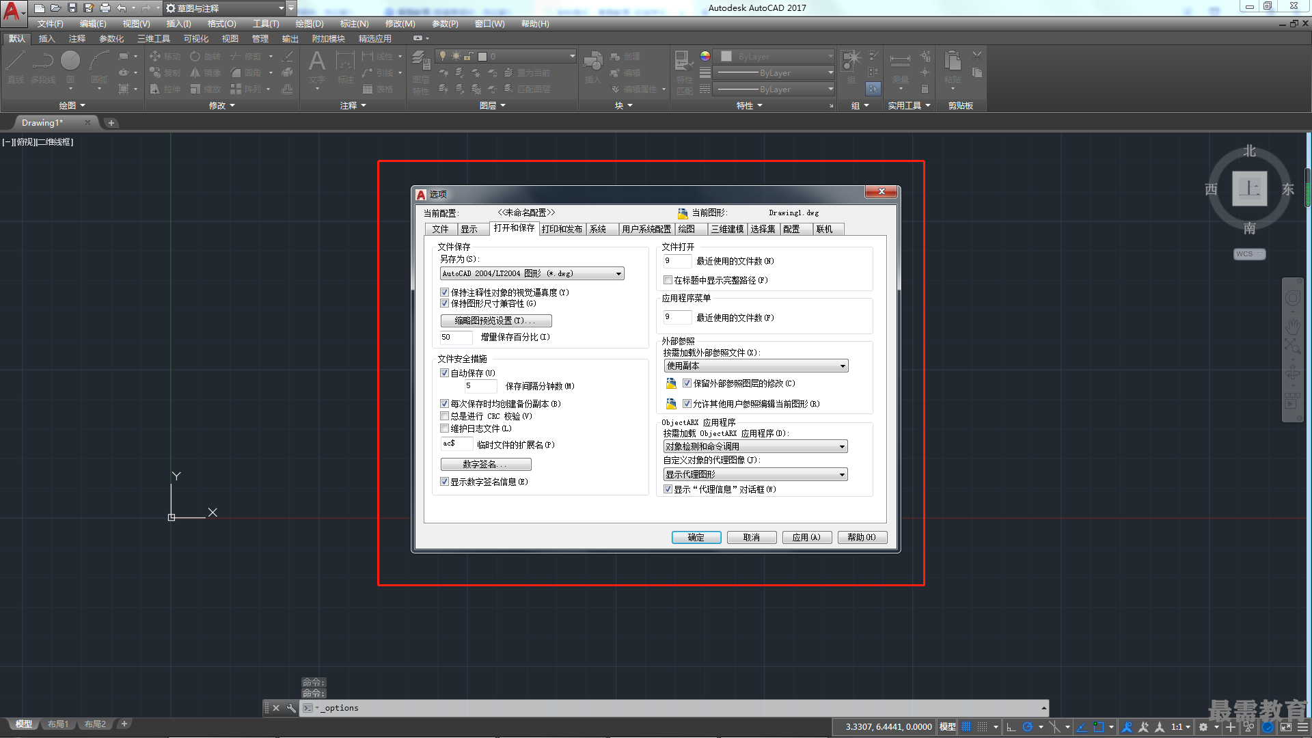Click the 数字签名 button

pos(486,464)
